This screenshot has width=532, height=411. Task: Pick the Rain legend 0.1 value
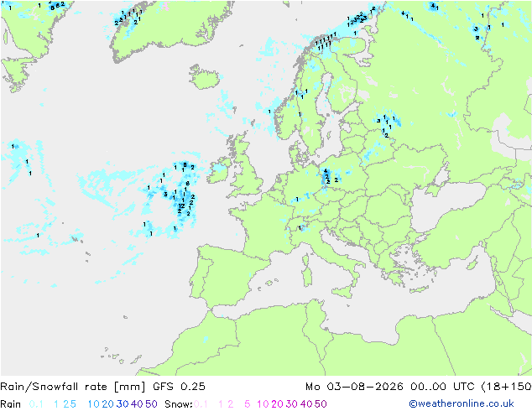pyautogui.click(x=36, y=404)
